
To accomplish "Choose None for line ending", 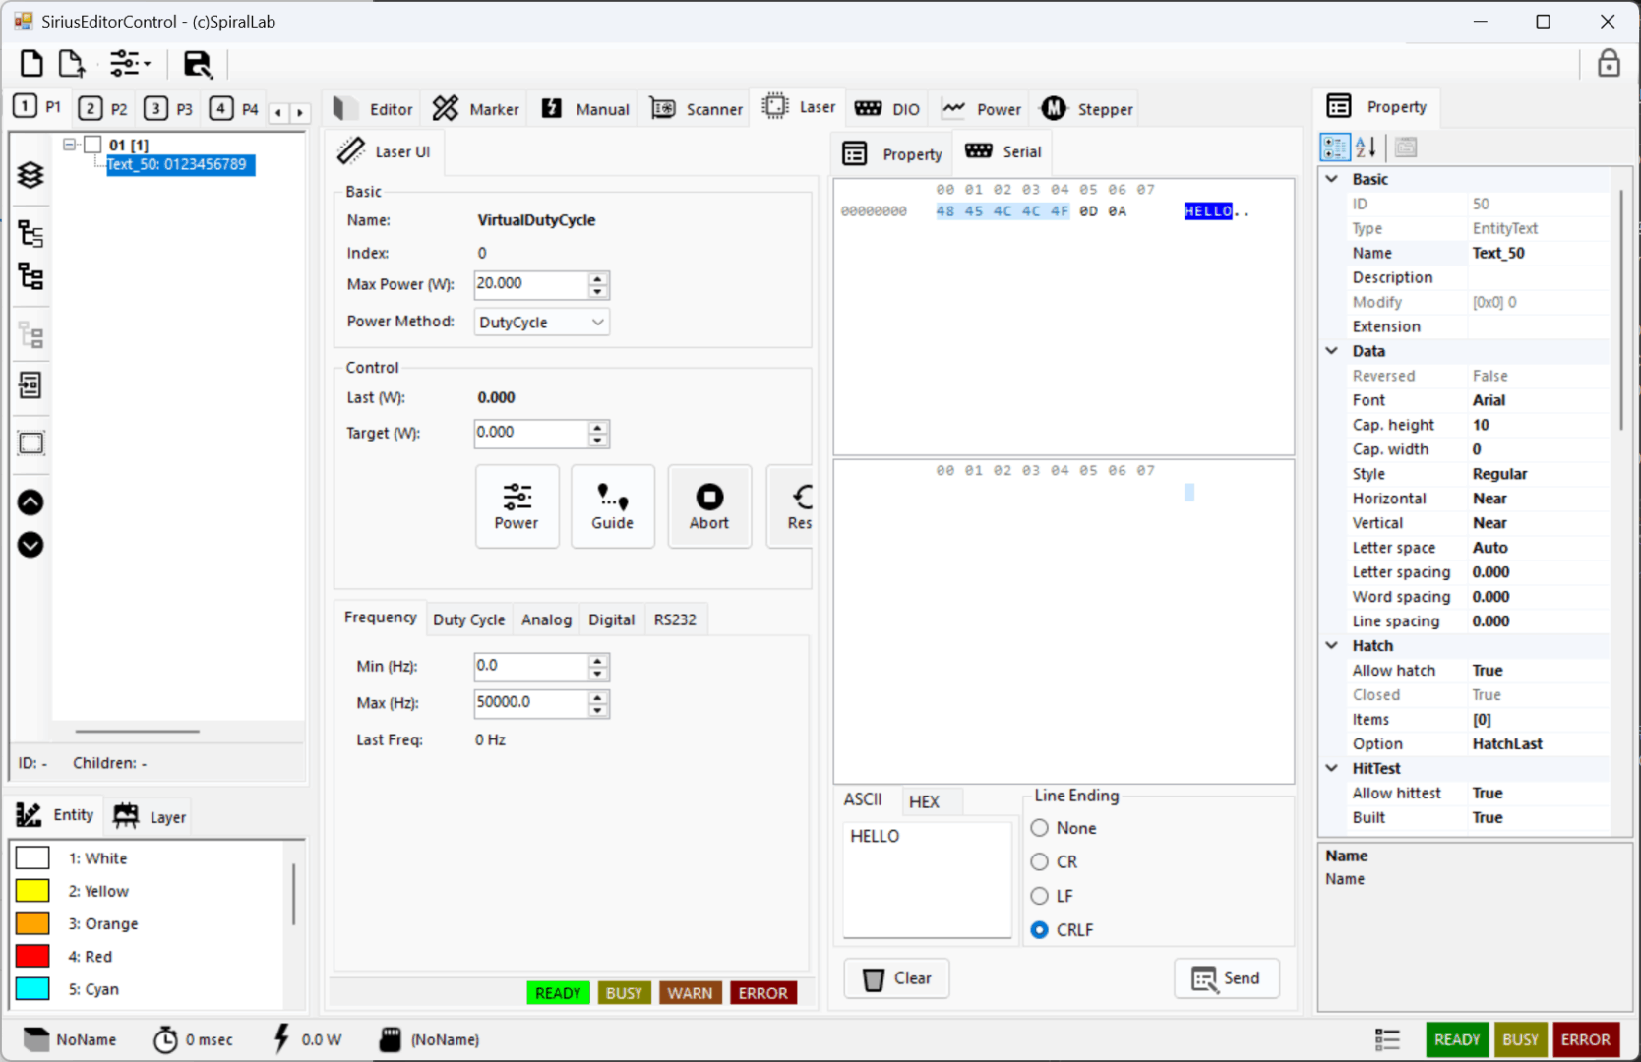I will pos(1040,829).
